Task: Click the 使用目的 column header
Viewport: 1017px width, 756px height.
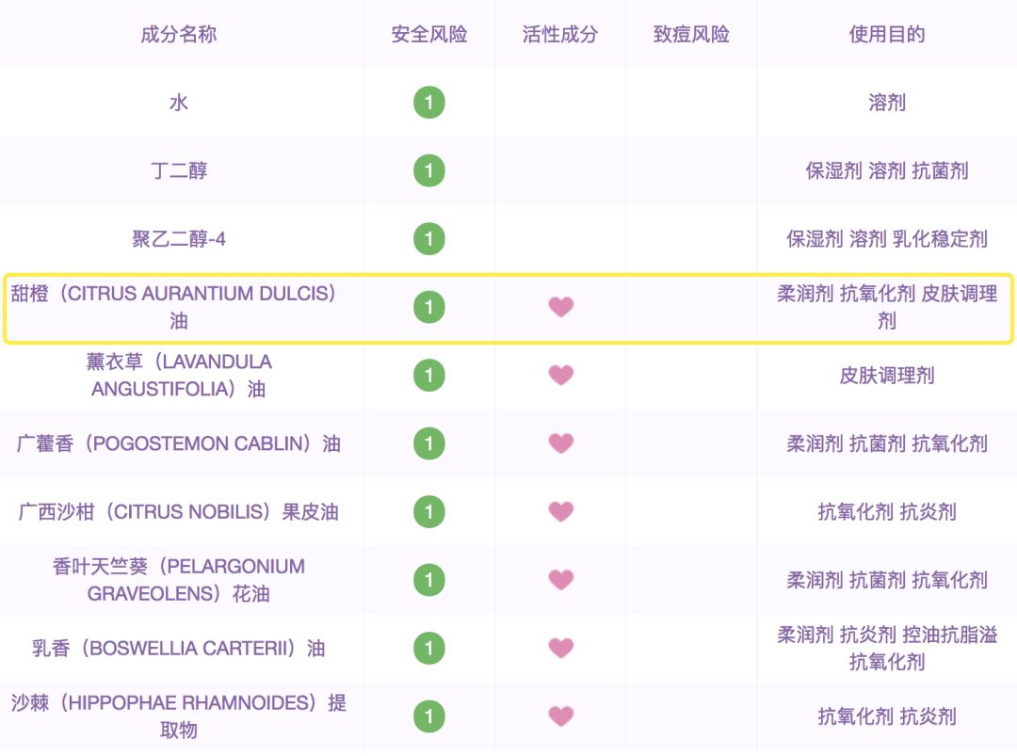Action: point(886,35)
